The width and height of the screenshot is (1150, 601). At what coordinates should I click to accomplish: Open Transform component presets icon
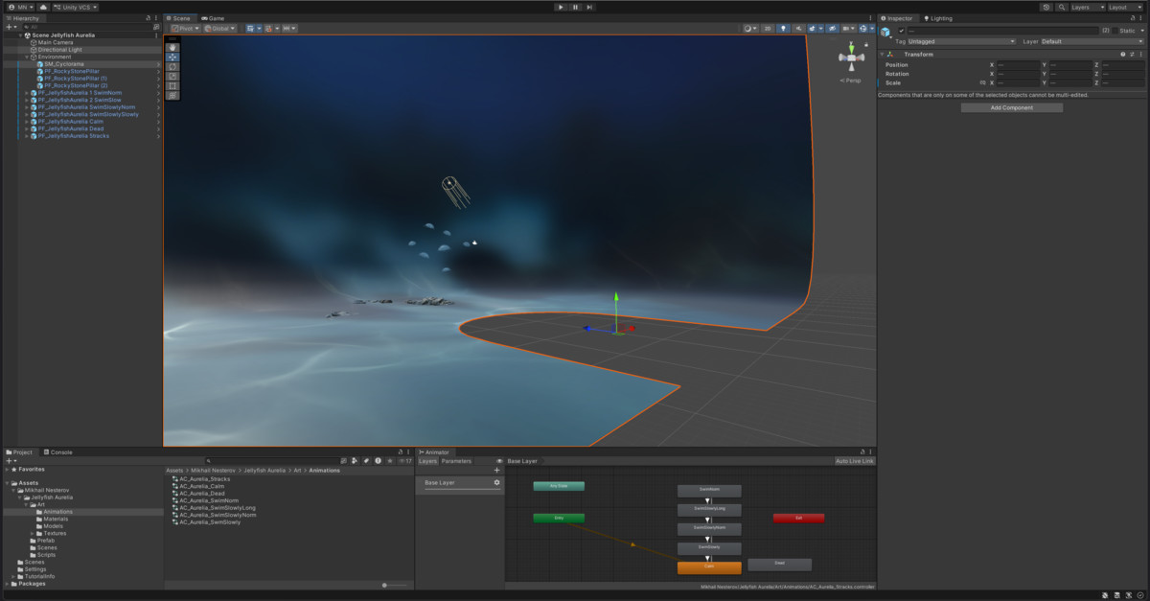pos(1131,54)
